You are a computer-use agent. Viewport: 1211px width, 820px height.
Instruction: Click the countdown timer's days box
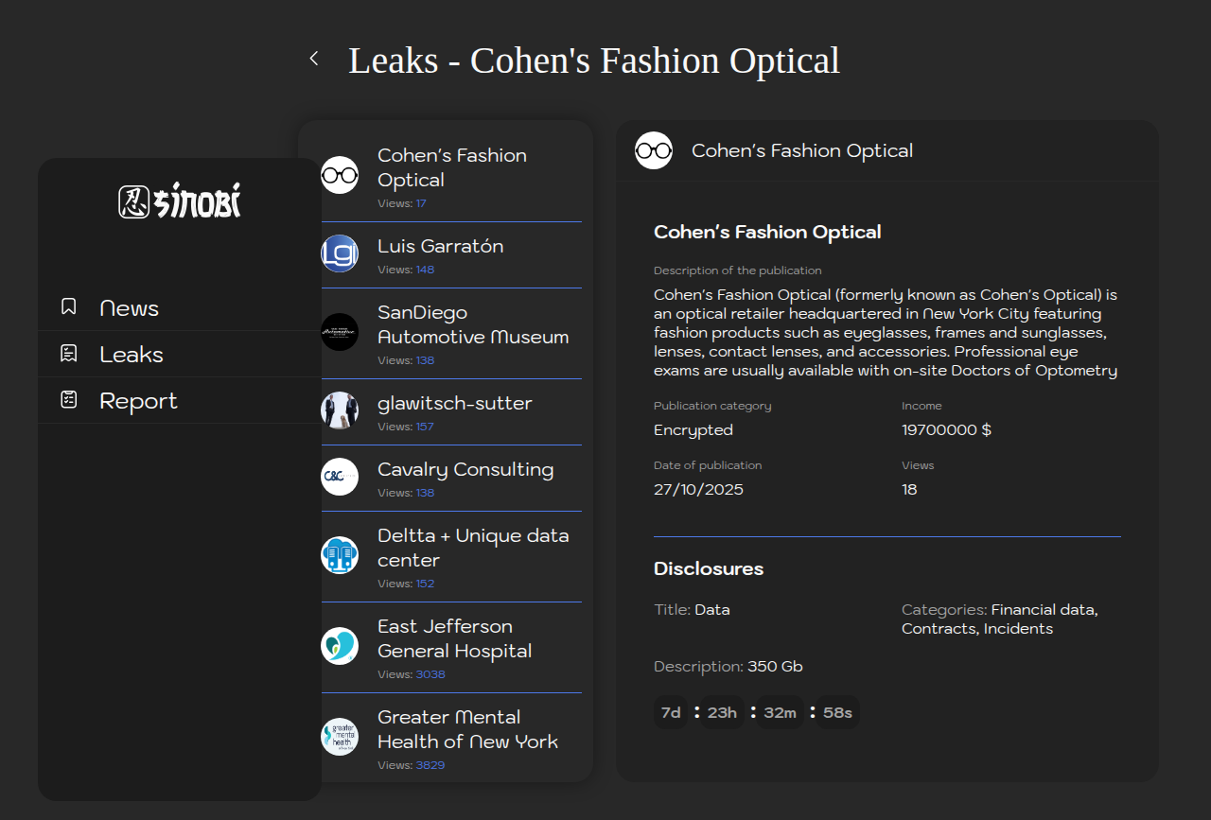[671, 712]
